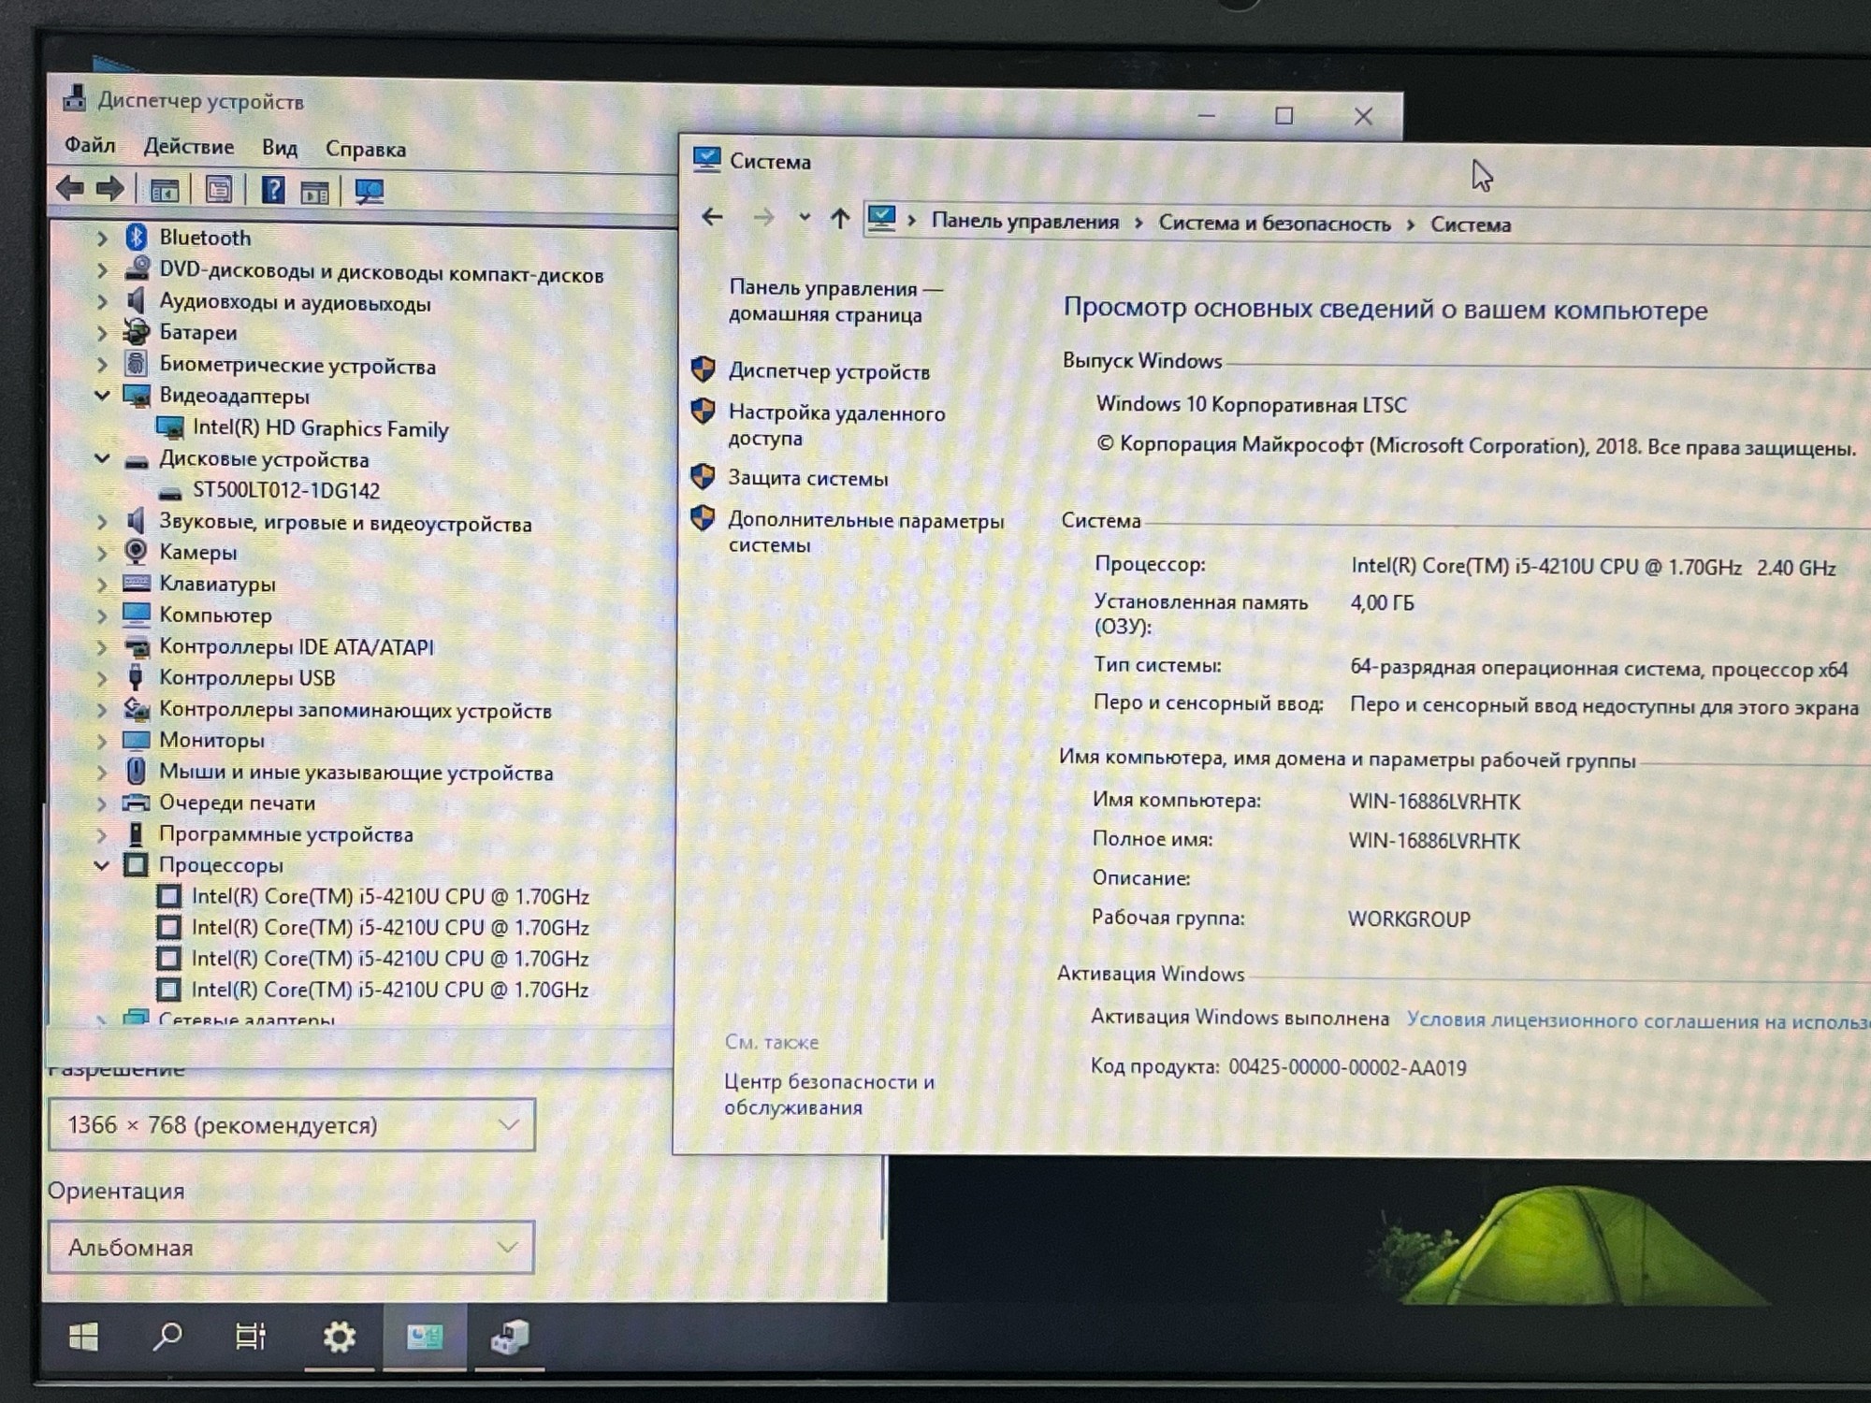
Task: Expand Звуковые, игровые и видеоустройства
Action: click(x=102, y=522)
